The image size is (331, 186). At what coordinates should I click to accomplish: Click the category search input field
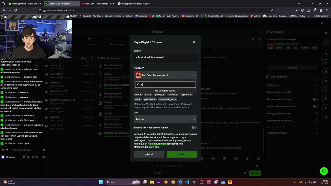coord(165,84)
